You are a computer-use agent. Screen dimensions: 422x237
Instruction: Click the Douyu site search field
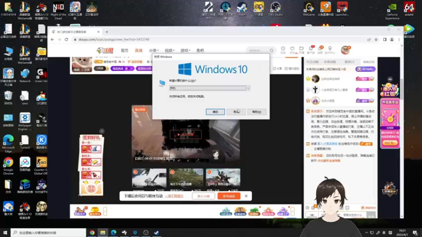point(258,50)
